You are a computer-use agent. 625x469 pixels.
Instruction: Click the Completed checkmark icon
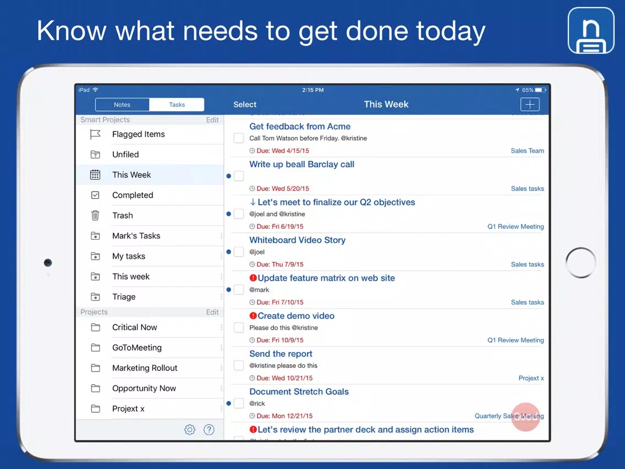point(95,195)
